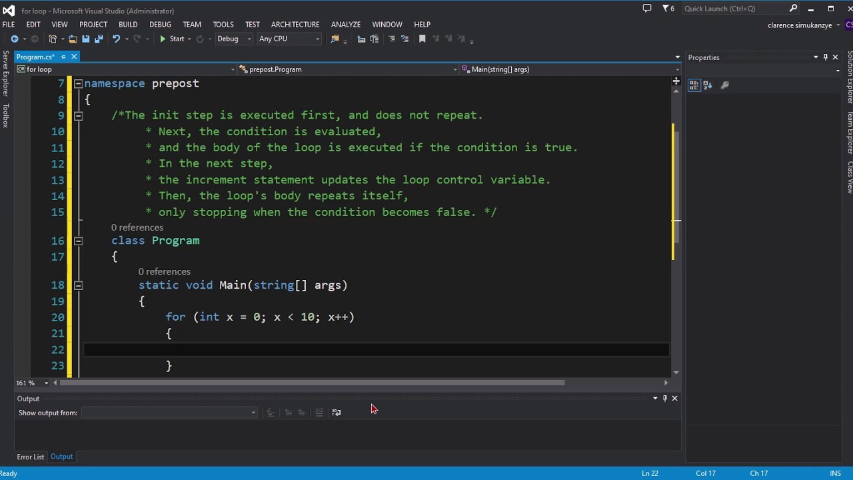Image resolution: width=853 pixels, height=480 pixels.
Task: Close the Program.cs tab
Action: (74, 57)
